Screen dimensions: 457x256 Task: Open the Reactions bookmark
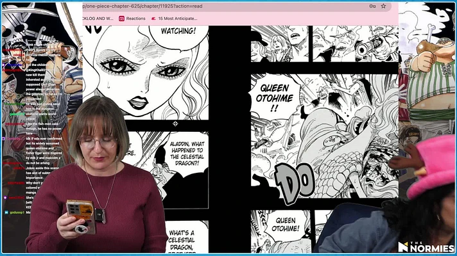132,19
